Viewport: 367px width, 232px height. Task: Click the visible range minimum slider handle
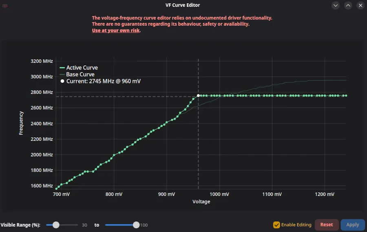coord(56,225)
